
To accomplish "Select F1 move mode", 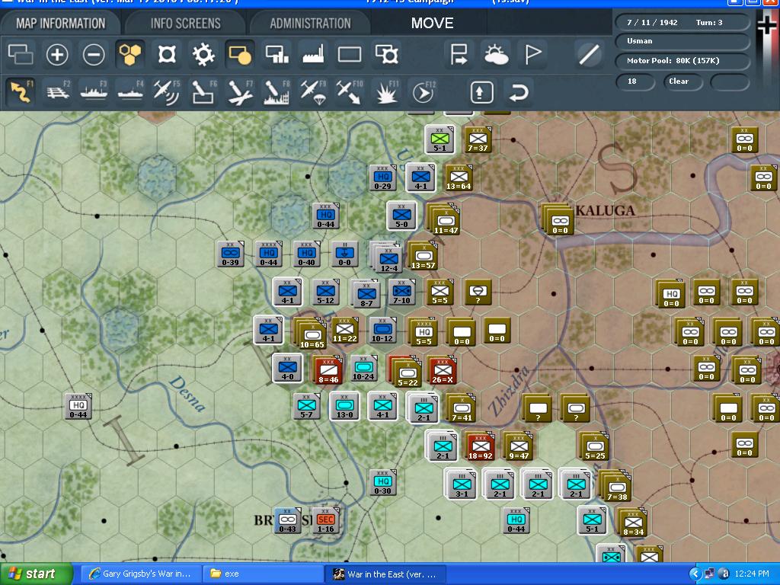I will (x=21, y=92).
